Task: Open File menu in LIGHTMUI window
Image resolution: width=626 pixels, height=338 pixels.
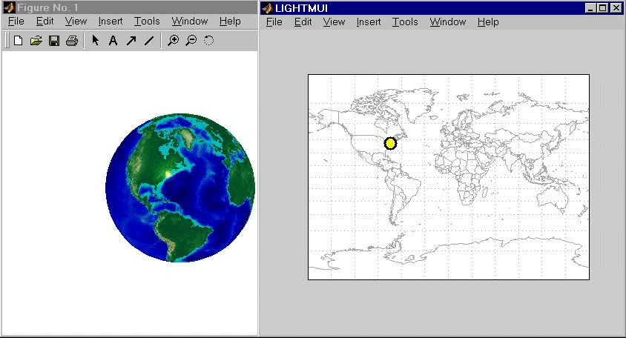Action: (x=274, y=22)
